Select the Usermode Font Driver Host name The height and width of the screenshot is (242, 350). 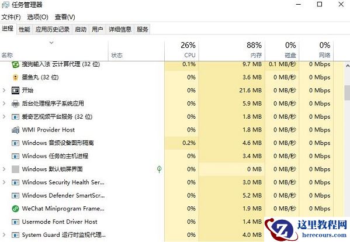60,222
